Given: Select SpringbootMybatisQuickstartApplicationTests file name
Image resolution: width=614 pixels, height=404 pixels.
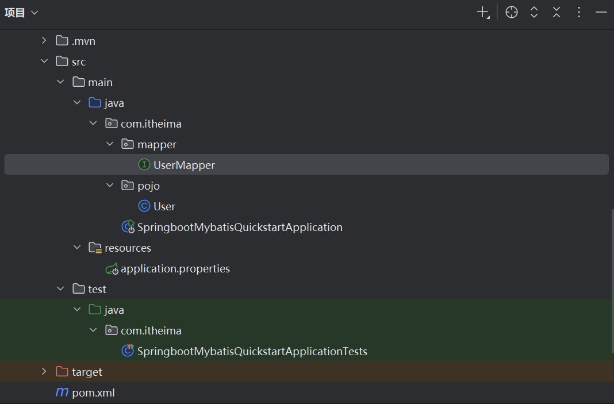Looking at the screenshot, I should coord(252,352).
